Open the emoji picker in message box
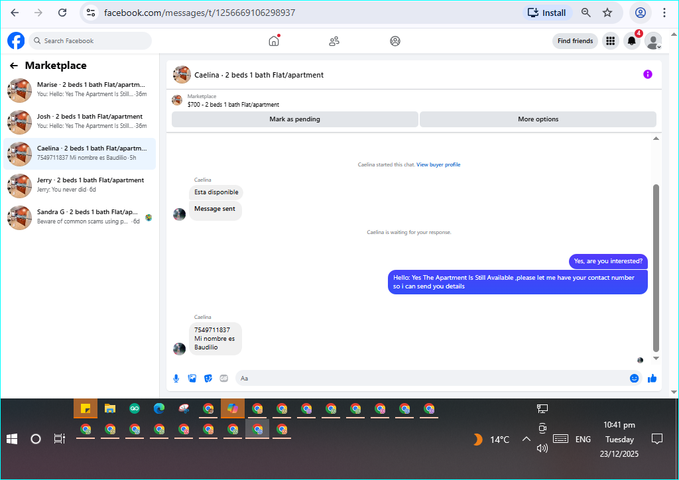 (634, 379)
